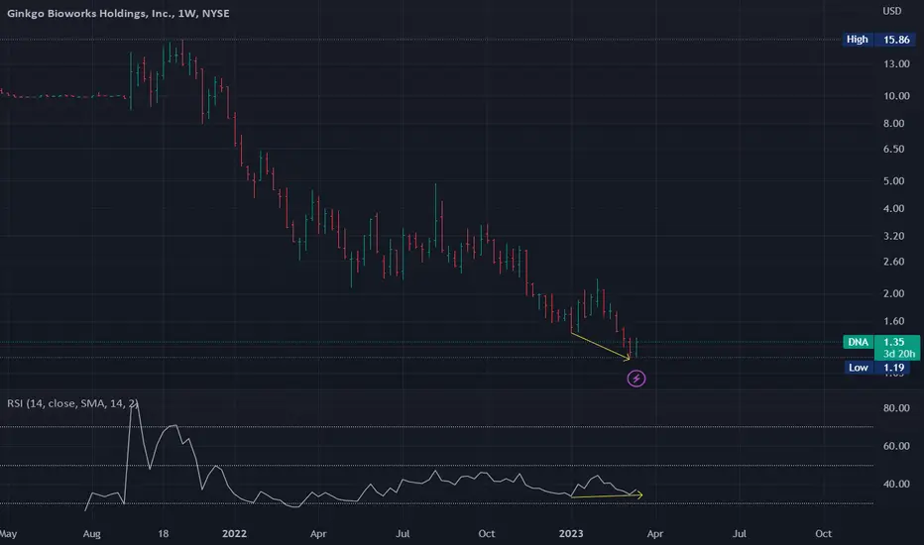Click the 2.00 price scale value
The height and width of the screenshot is (545, 924).
(x=893, y=293)
